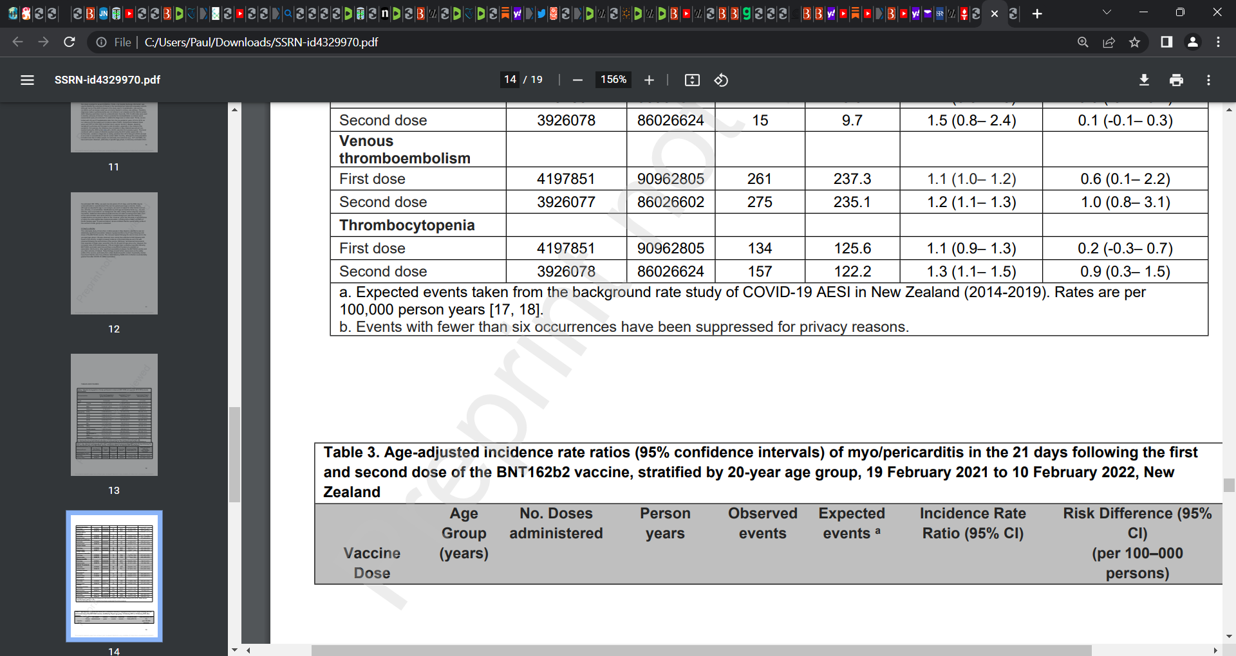The image size is (1236, 656).
Task: Print the PDF document
Action: coord(1176,80)
